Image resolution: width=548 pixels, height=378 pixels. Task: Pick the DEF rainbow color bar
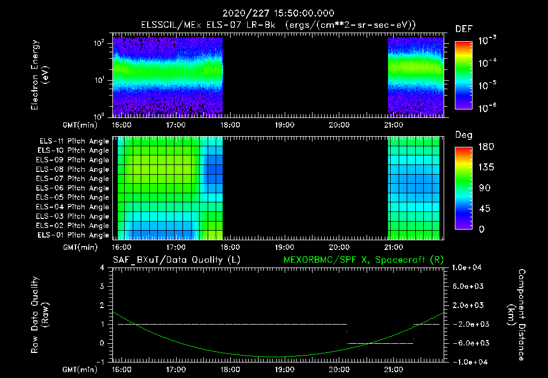point(463,75)
